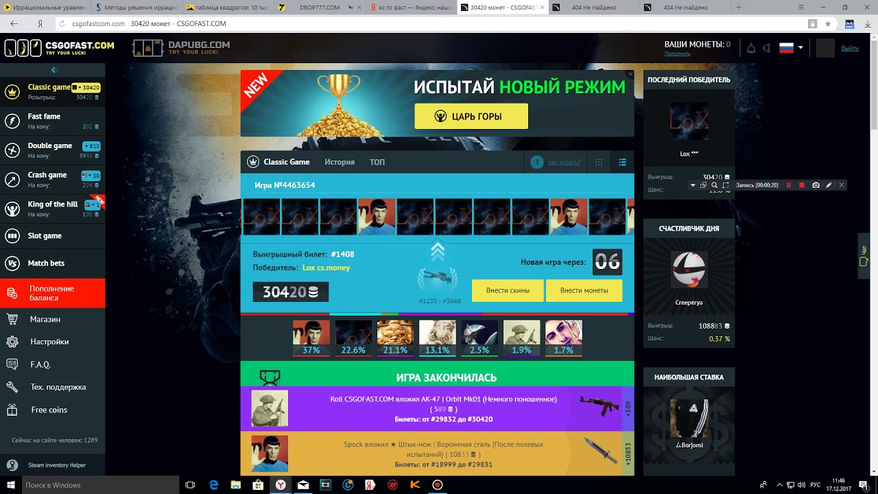Select the player avatar with 22.6% chance
The width and height of the screenshot is (878, 494).
[x=353, y=338]
